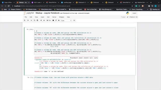Open the Help menu
The image size is (161, 90).
[68, 17]
